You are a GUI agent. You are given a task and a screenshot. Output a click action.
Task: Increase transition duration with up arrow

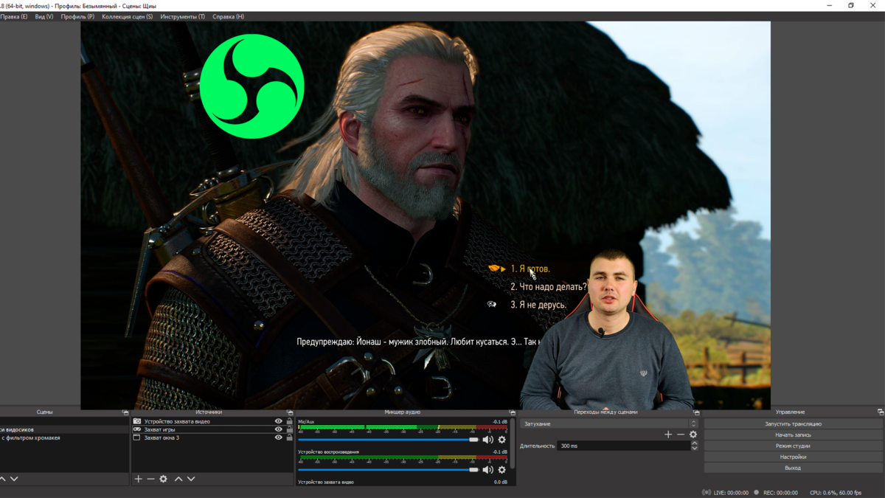point(694,443)
